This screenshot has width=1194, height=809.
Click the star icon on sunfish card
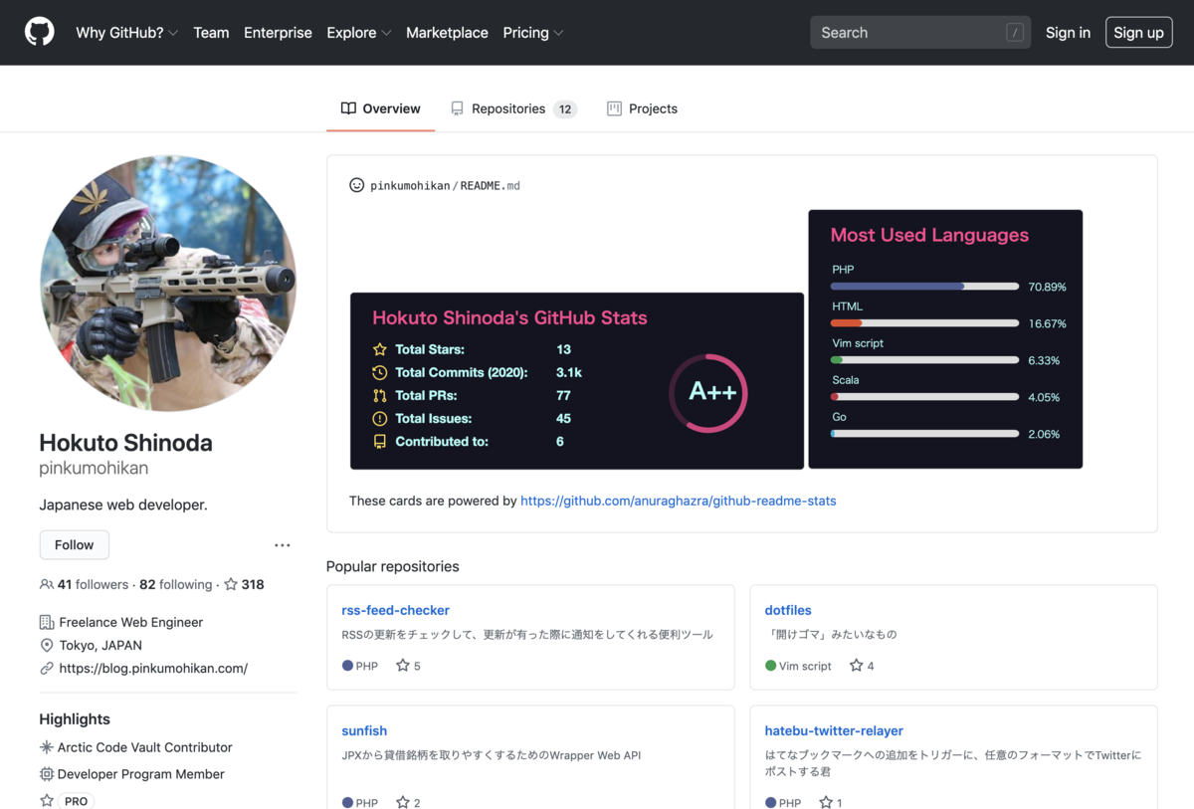403,802
